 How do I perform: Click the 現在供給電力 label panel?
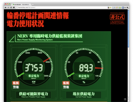click(x=84, y=95)
